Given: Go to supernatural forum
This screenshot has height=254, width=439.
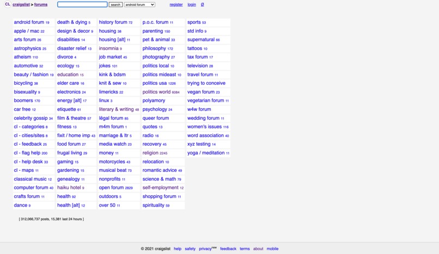Looking at the screenshot, I should 201,40.
